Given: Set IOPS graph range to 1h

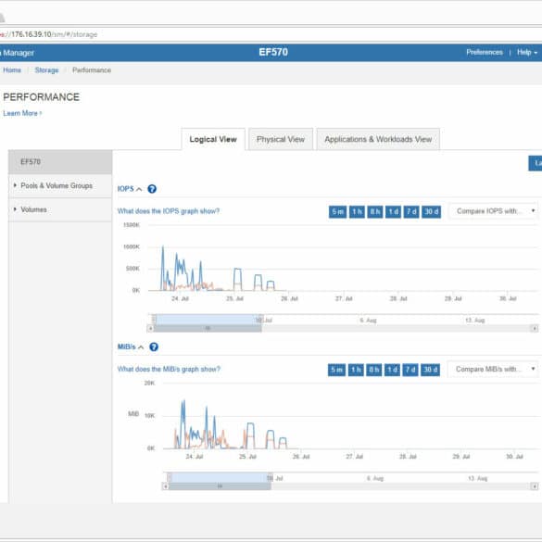Looking at the screenshot, I should (357, 211).
